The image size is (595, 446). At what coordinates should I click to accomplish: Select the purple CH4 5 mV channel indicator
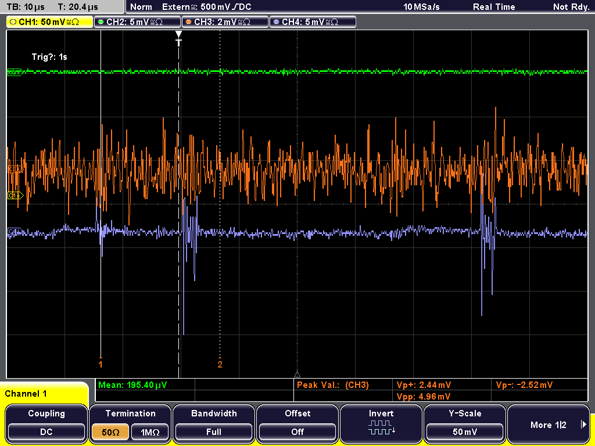tap(313, 22)
